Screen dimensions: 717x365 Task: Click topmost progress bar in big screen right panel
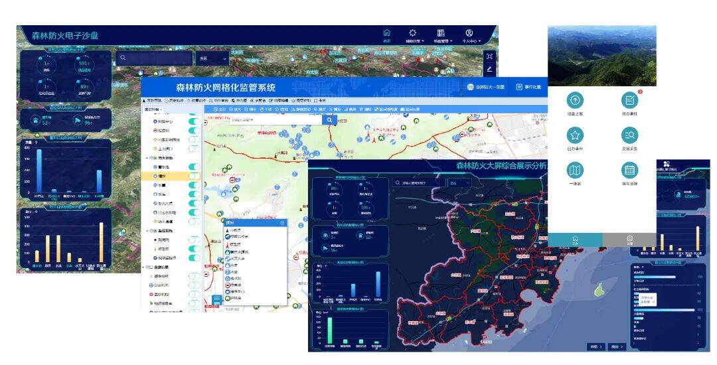point(655,277)
